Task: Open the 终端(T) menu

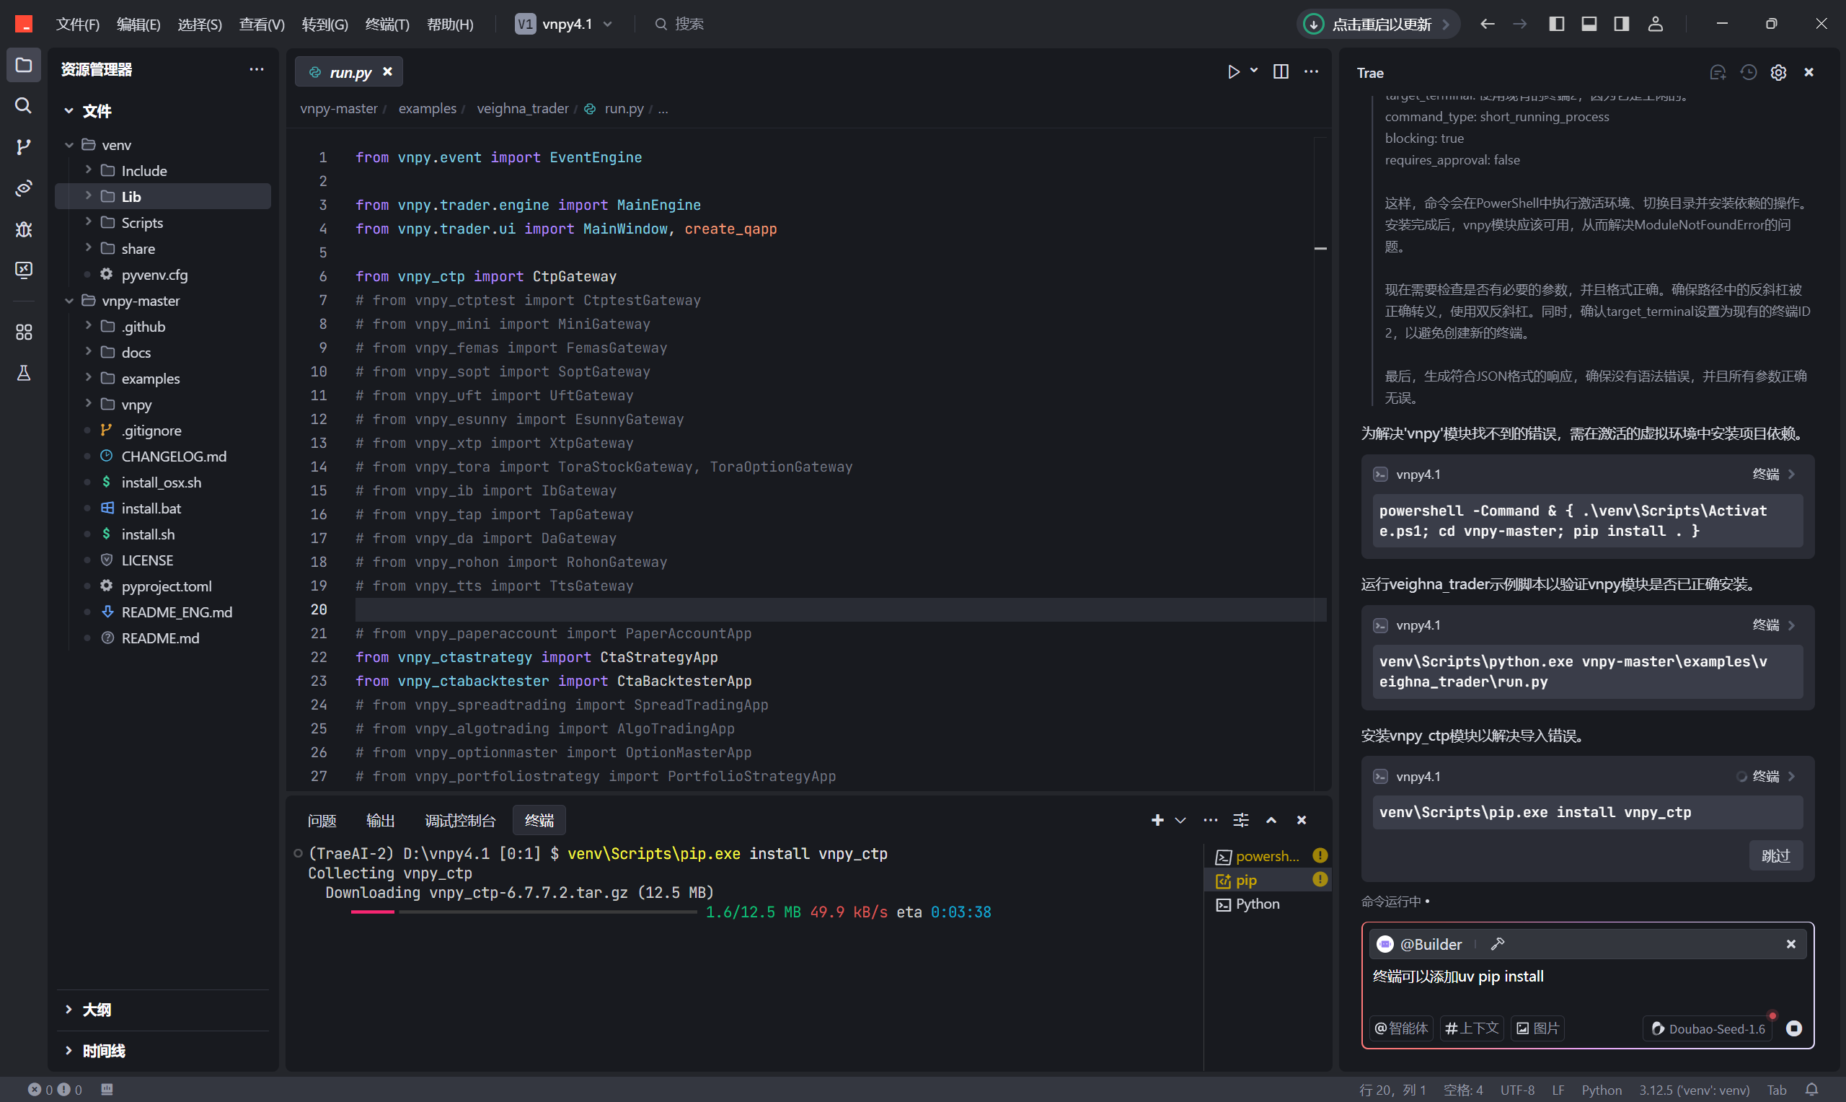Action: (387, 24)
